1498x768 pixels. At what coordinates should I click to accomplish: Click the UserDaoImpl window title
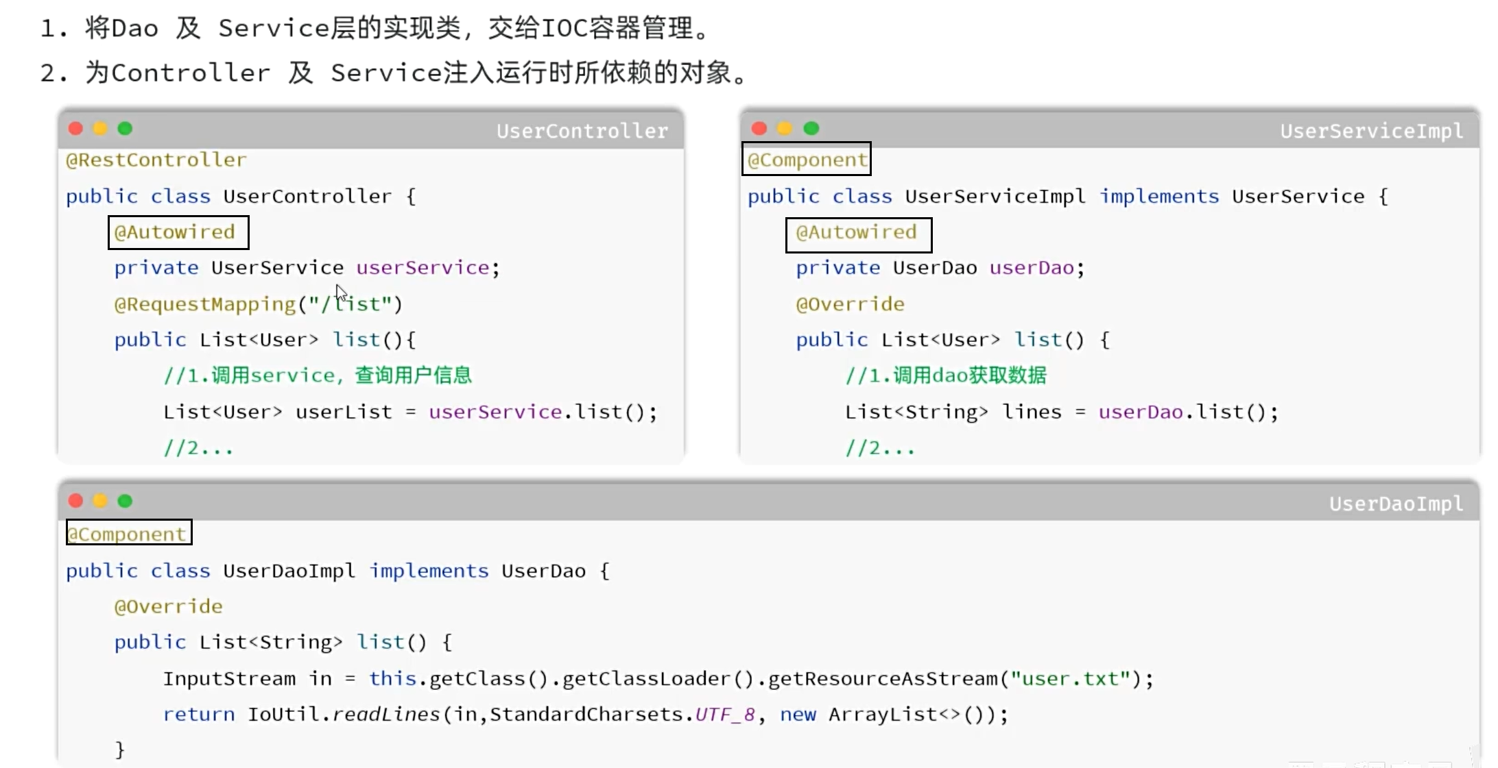(x=1396, y=504)
